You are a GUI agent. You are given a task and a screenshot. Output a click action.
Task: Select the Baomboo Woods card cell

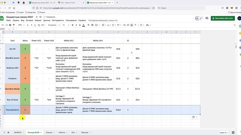(x=12, y=89)
